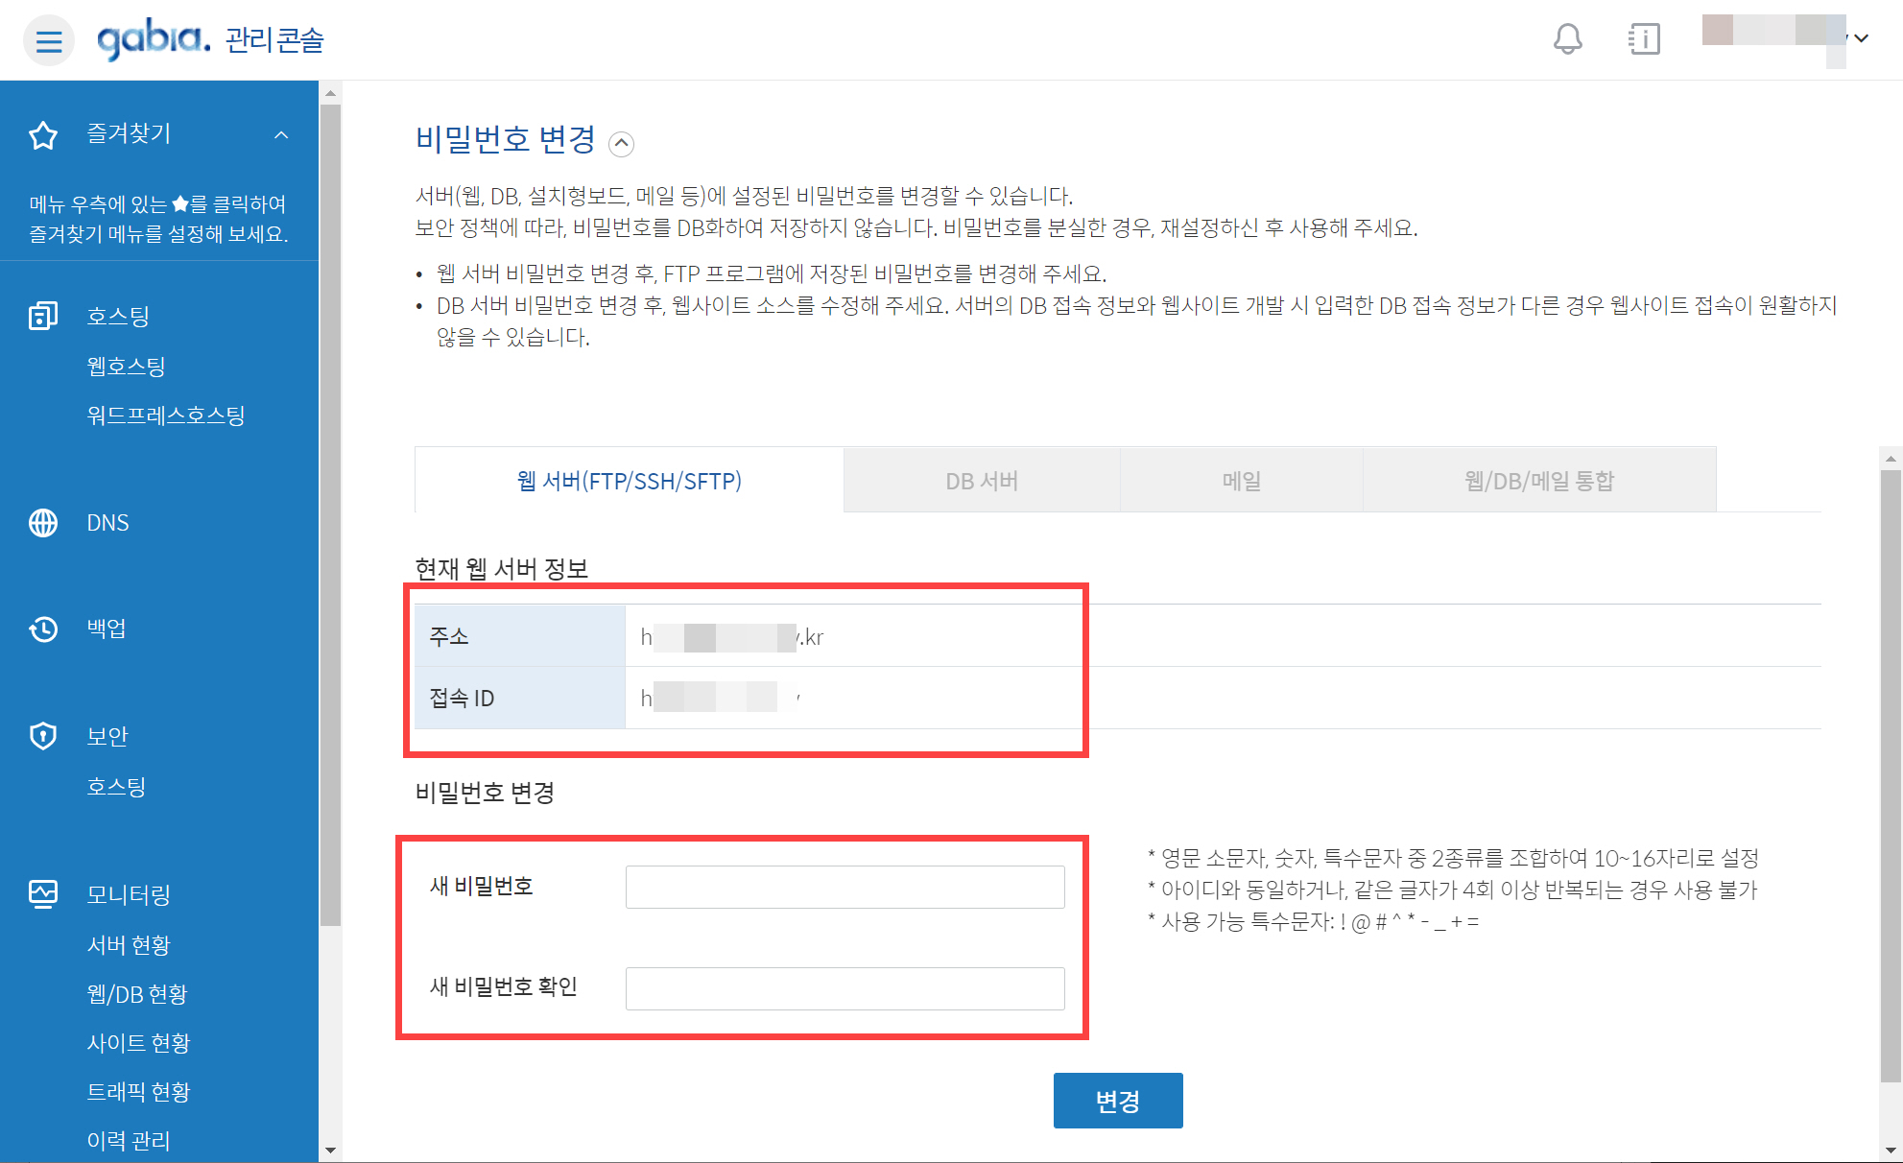The width and height of the screenshot is (1903, 1163).
Task: Focus the 새 비밀번호 확인 input field
Action: [844, 988]
